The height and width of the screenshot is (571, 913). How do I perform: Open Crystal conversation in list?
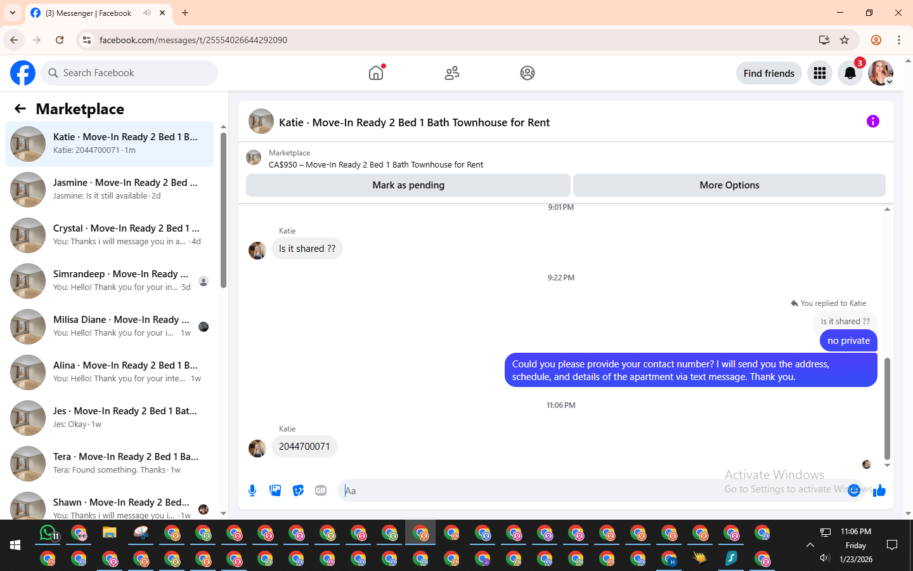(x=109, y=235)
